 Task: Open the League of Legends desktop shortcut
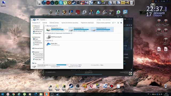click(x=71, y=12)
